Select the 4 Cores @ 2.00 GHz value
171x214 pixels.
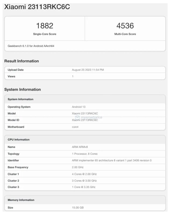84,174
